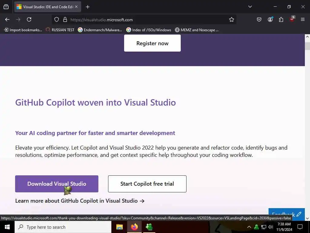Image resolution: width=310 pixels, height=233 pixels.
Task: Show hidden system tray icons chevron
Action: [x=249, y=227]
